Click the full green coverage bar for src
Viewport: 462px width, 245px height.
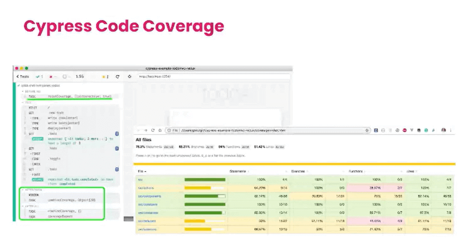coord(205,180)
